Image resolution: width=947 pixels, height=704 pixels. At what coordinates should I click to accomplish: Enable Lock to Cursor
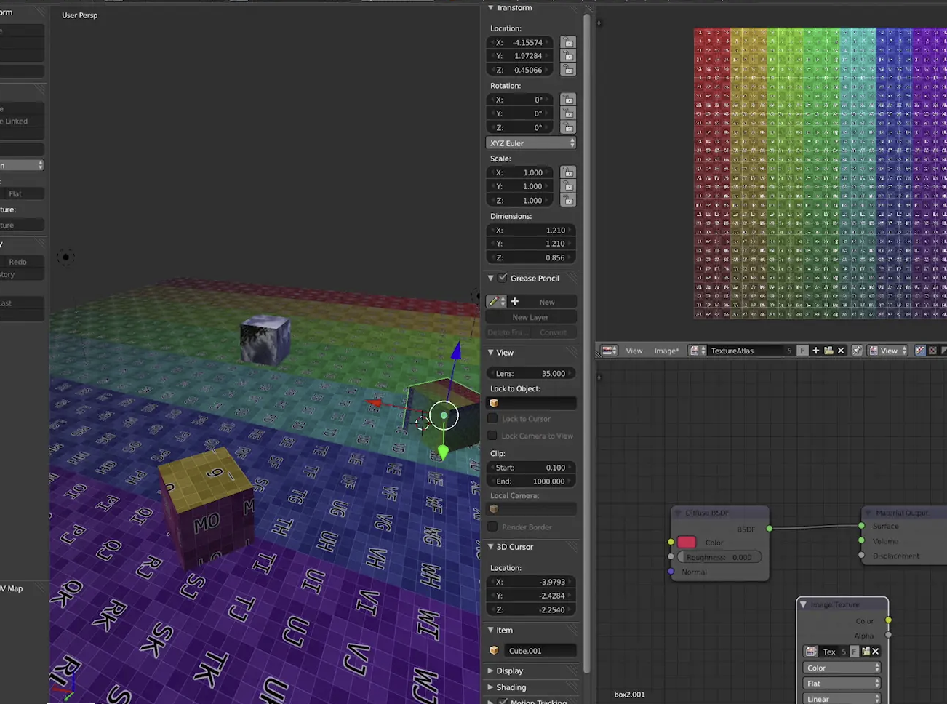tap(492, 418)
